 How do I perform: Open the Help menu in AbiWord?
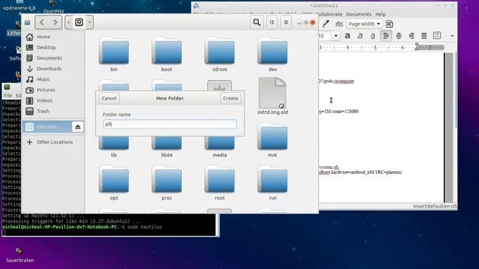click(x=380, y=14)
